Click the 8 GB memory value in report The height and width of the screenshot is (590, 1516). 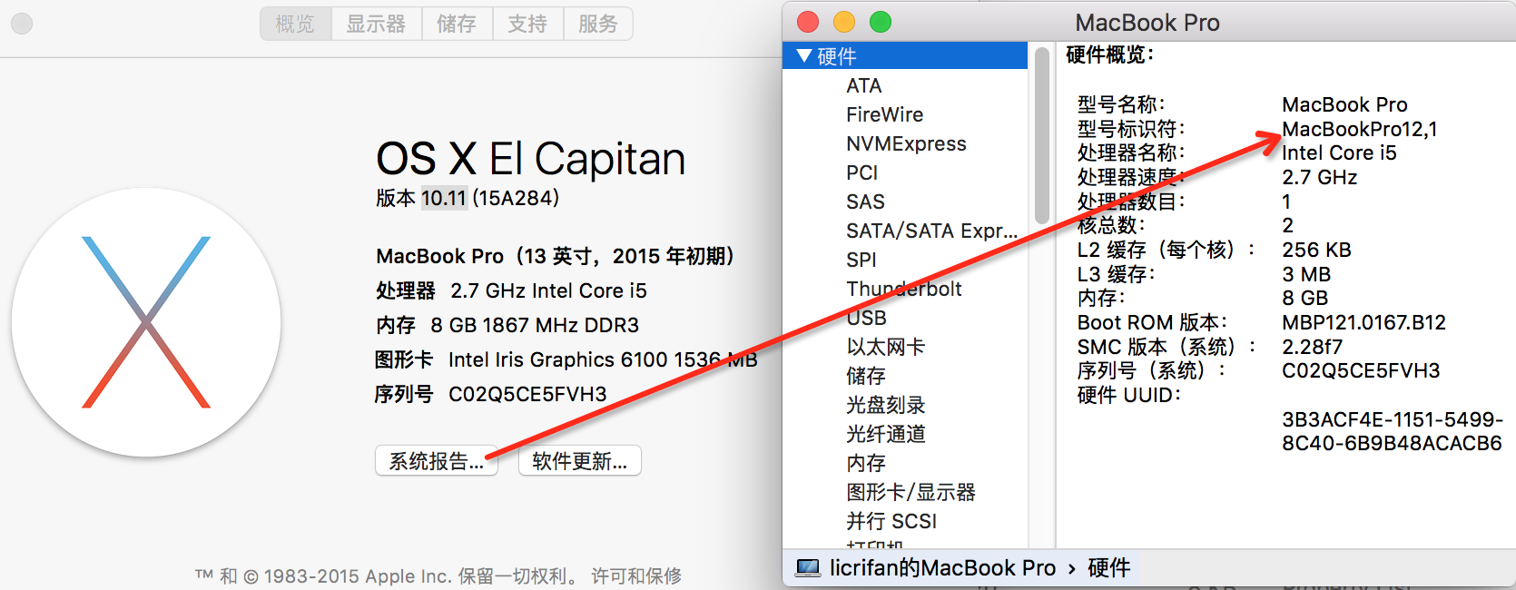point(1304,298)
